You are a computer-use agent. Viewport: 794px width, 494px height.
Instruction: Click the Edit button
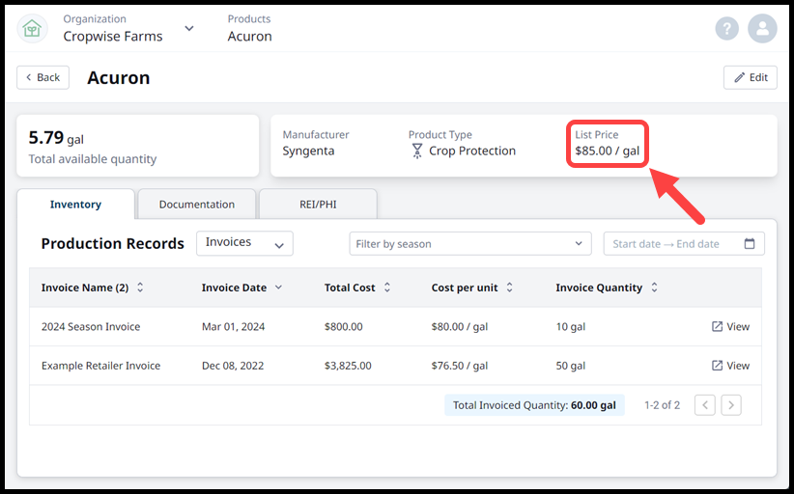(x=750, y=77)
